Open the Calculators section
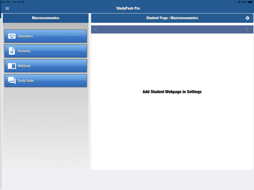 click(x=46, y=36)
